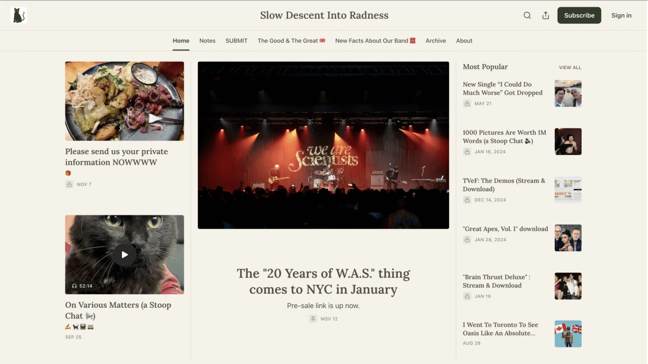Open the search magnifier icon
648x364 pixels.
527,15
